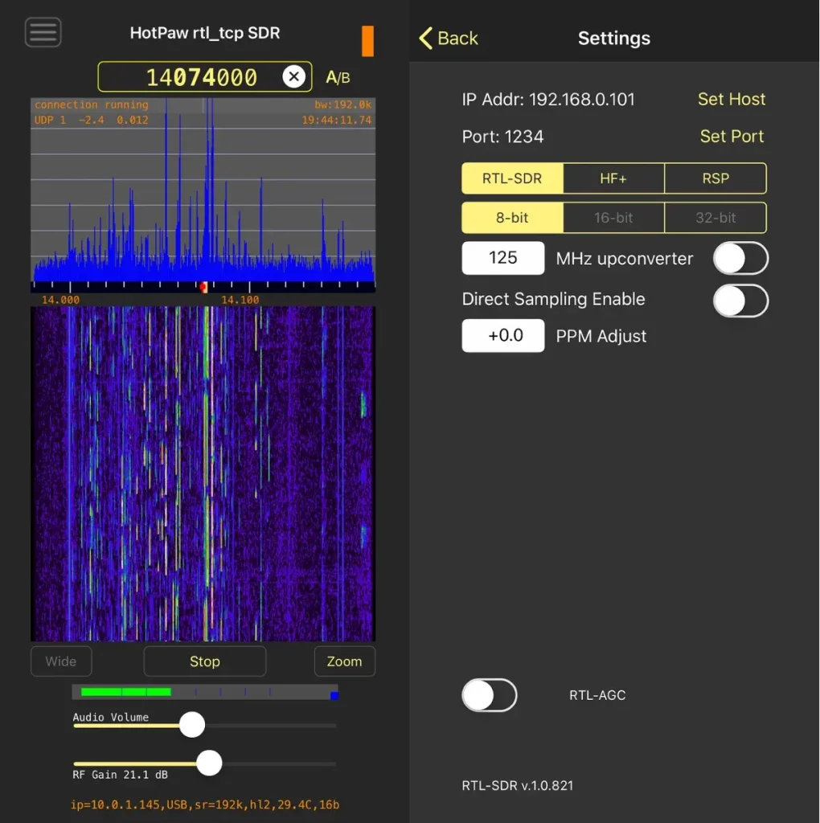Click the '19:44:11.74' time readout
The image size is (820, 823).
tap(337, 121)
